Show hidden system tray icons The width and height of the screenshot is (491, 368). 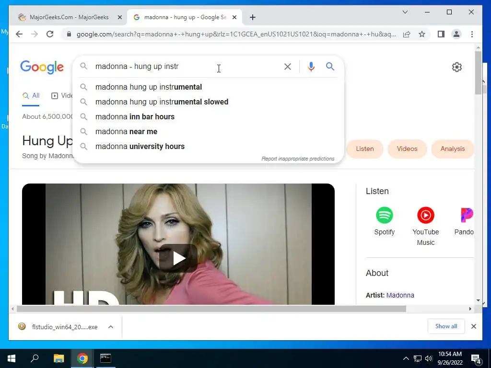[406, 358]
